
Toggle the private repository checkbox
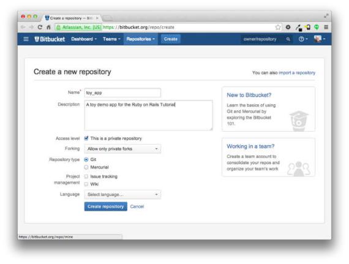tap(86, 138)
